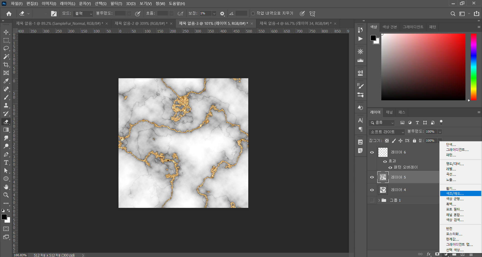The image size is (482, 257).
Task: Switch to 그레이디언트 panel tab
Action: pyautogui.click(x=413, y=27)
